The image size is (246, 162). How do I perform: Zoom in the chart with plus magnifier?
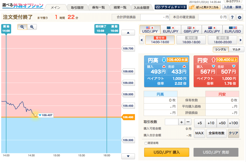[32, 27]
